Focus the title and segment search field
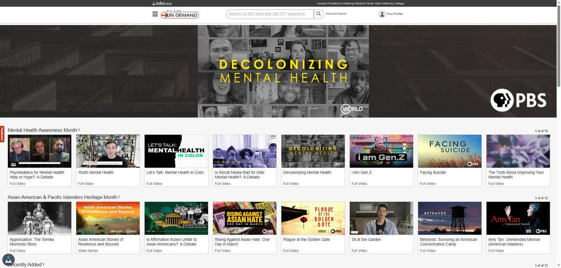The height and width of the screenshot is (268, 561). [270, 14]
